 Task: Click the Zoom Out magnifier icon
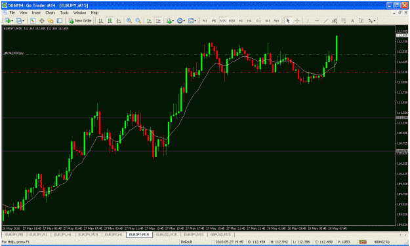pyautogui.click(x=138, y=20)
